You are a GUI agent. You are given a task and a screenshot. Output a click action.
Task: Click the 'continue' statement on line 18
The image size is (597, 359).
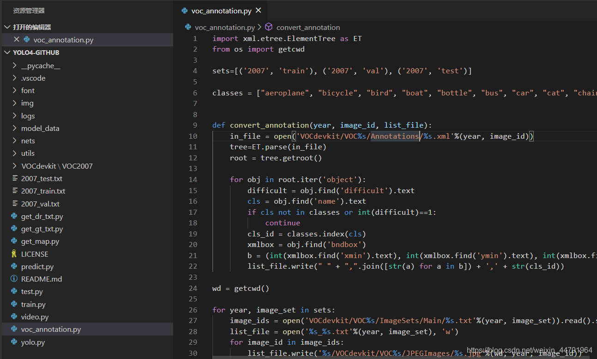[x=283, y=223]
